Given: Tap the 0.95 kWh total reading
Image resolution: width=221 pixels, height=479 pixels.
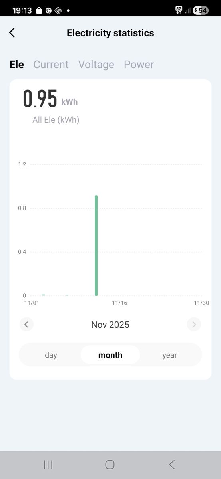Looking at the screenshot, I should [50, 99].
